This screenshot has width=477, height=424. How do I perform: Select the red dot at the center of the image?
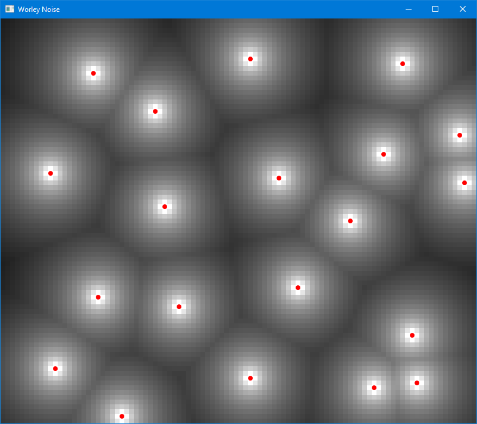[278, 177]
